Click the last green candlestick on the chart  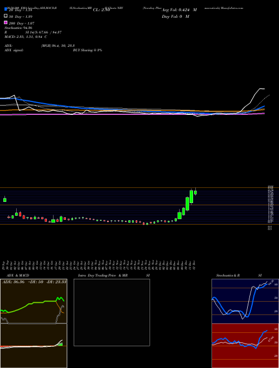click(x=195, y=192)
